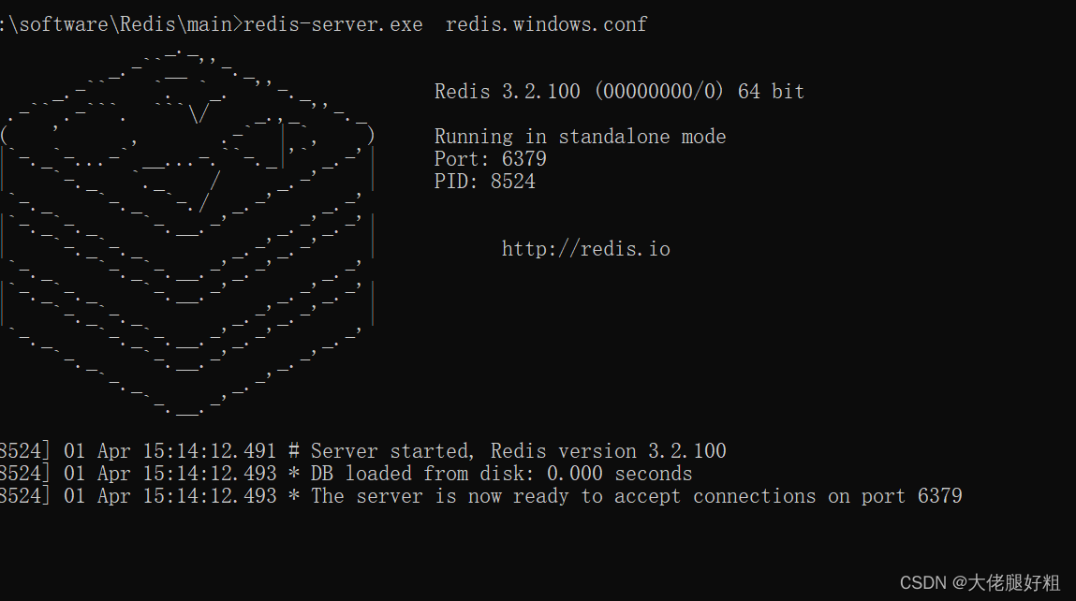This screenshot has width=1076, height=601.
Task: Click the http://redis.io URL
Action: click(585, 249)
